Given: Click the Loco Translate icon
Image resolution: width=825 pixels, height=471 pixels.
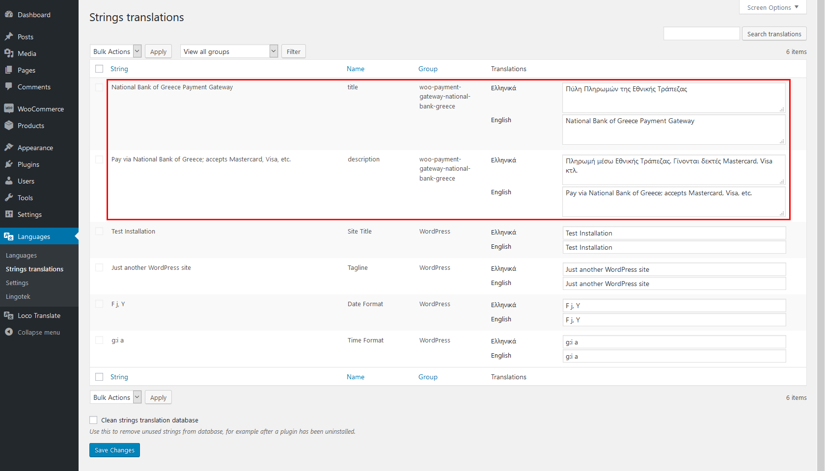Looking at the screenshot, I should [9, 315].
